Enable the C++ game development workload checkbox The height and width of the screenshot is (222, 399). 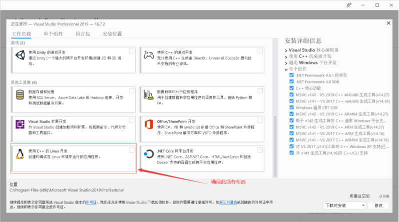coord(260,51)
